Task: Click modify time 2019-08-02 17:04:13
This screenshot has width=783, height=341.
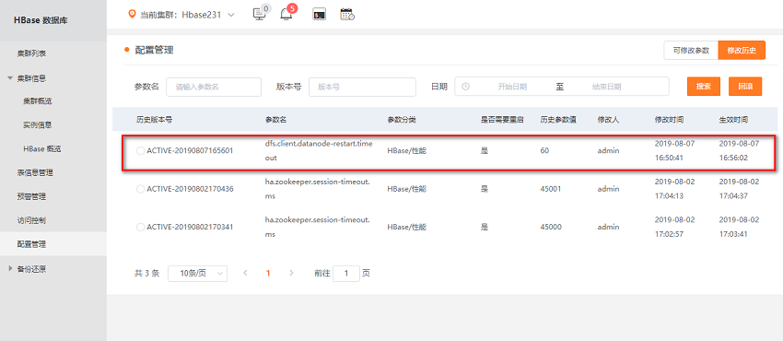Action: tap(674, 189)
